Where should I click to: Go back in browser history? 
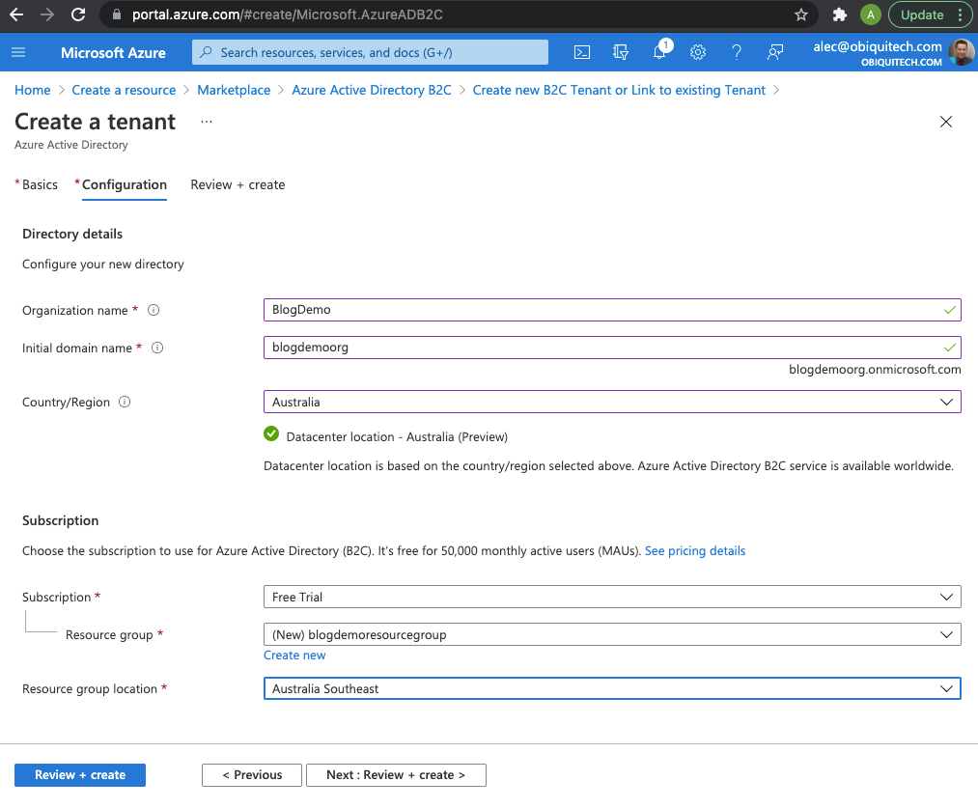(x=16, y=14)
